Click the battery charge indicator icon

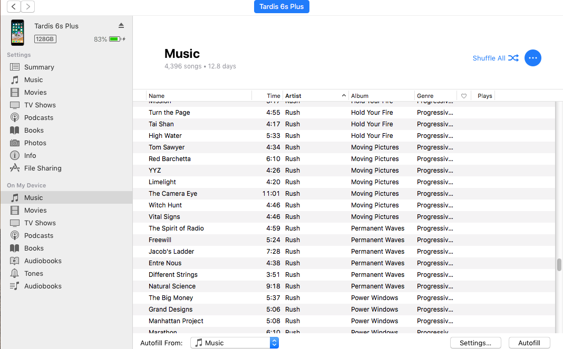(x=115, y=39)
